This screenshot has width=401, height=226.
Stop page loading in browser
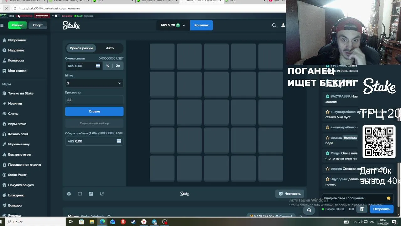(6, 8)
